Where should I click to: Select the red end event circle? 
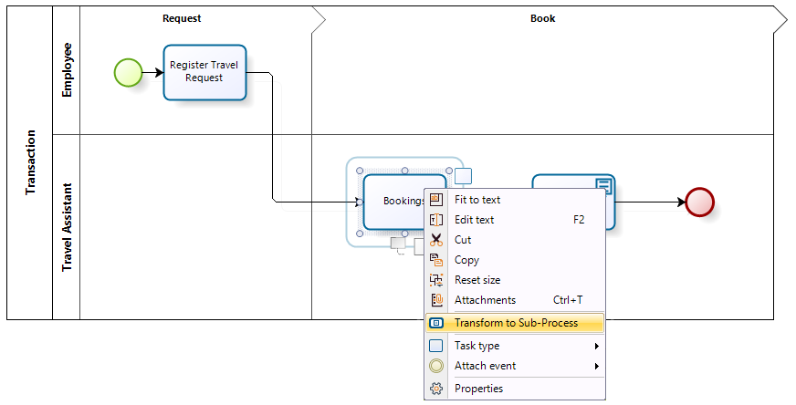[700, 202]
